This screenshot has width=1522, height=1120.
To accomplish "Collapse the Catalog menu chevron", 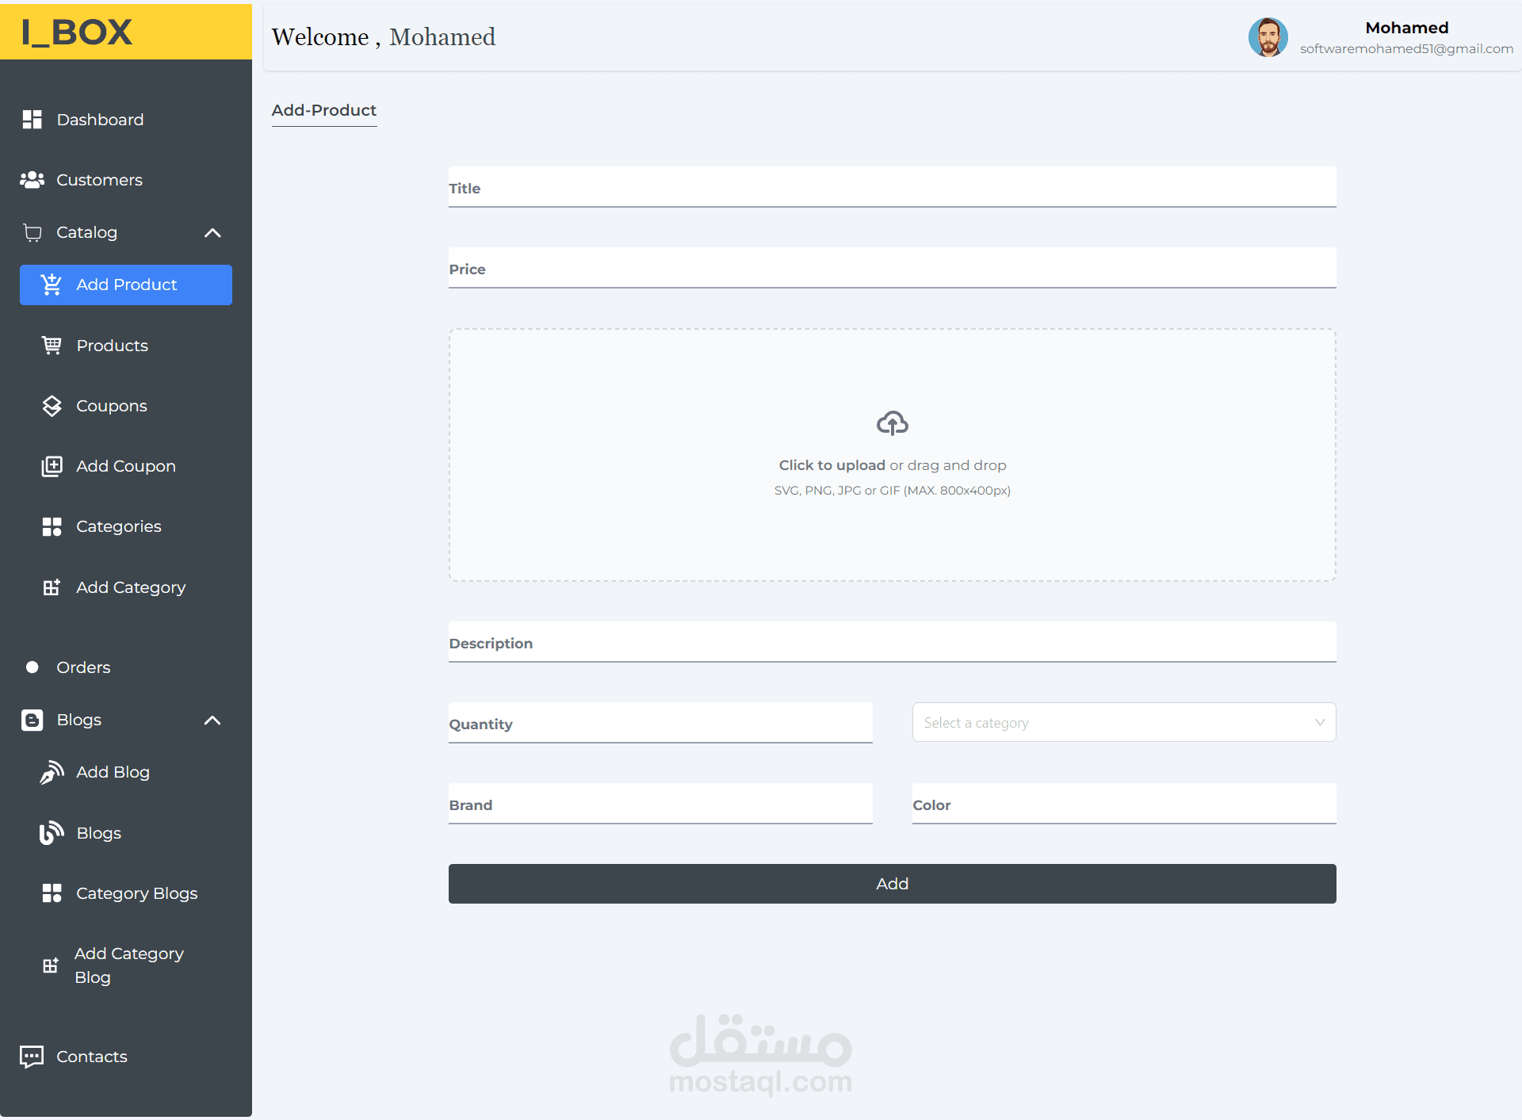I will coord(212,233).
